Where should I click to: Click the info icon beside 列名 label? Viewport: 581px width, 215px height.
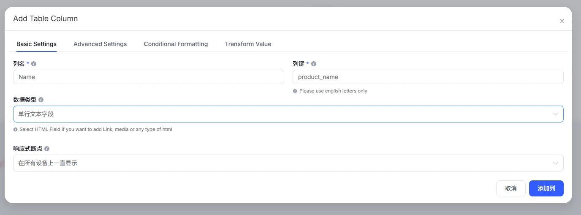pos(34,64)
